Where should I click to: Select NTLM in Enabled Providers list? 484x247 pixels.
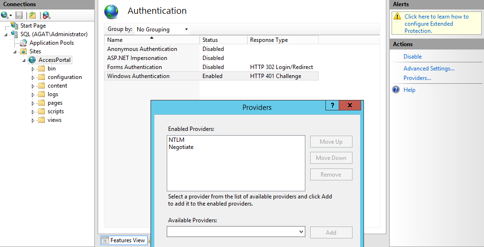[x=176, y=140]
